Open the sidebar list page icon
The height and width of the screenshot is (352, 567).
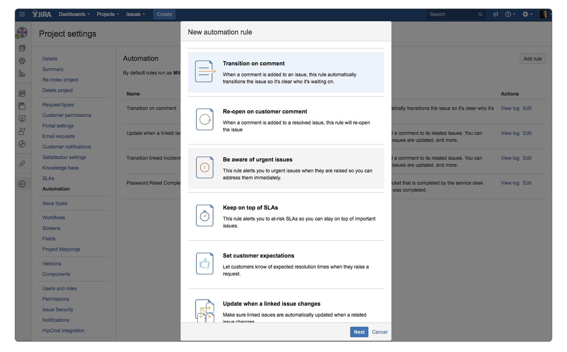point(22,93)
